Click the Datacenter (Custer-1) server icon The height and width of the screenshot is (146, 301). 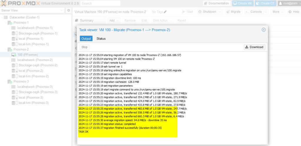tap(6, 17)
